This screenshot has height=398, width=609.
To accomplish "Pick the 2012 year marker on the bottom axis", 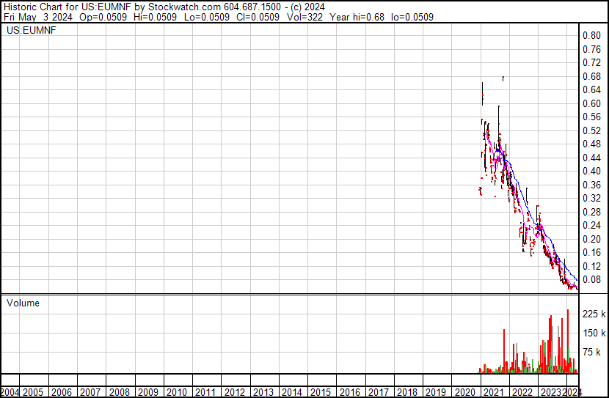I will 235,392.
